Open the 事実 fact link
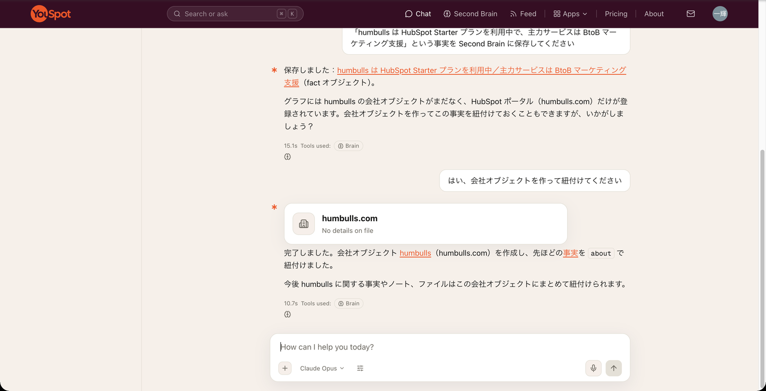Image resolution: width=766 pixels, height=391 pixels. point(570,253)
